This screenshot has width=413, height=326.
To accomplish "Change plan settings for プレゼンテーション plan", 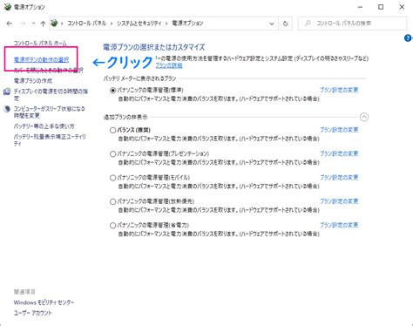I will [339, 153].
